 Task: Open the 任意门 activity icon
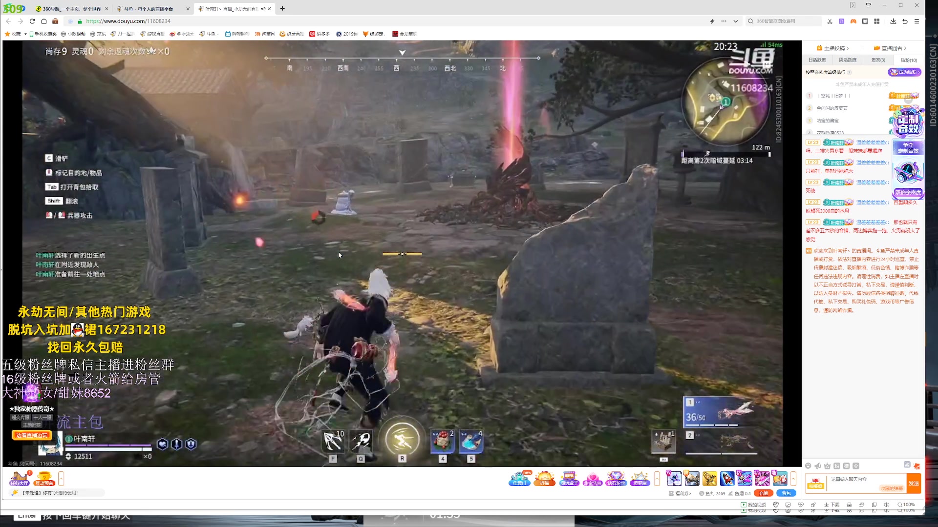tap(519, 478)
